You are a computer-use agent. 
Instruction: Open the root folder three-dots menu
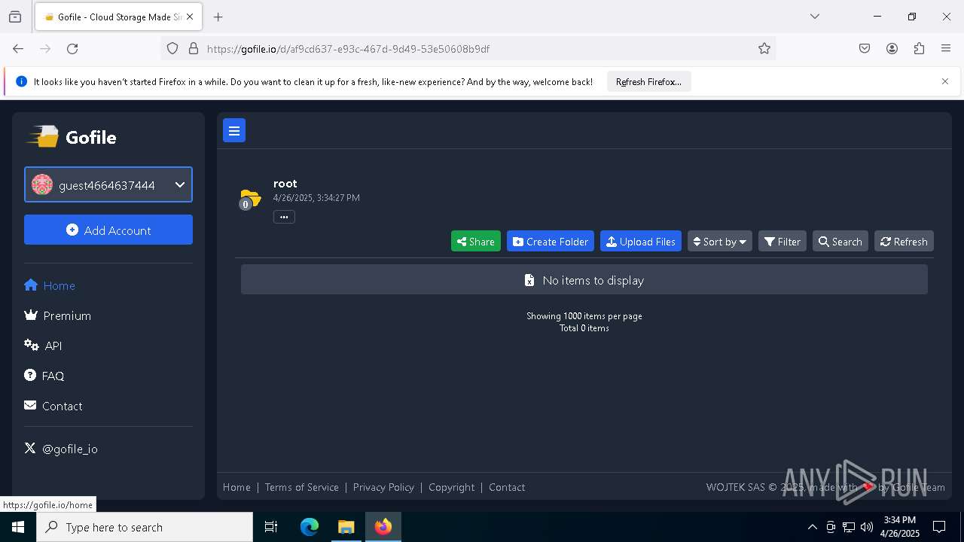[284, 217]
